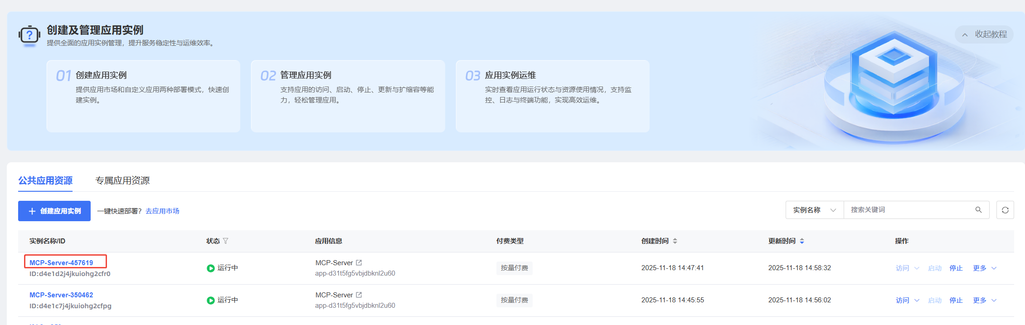1025x325 pixels.
Task: Open the 实例名称 search type dropdown
Action: (814, 210)
